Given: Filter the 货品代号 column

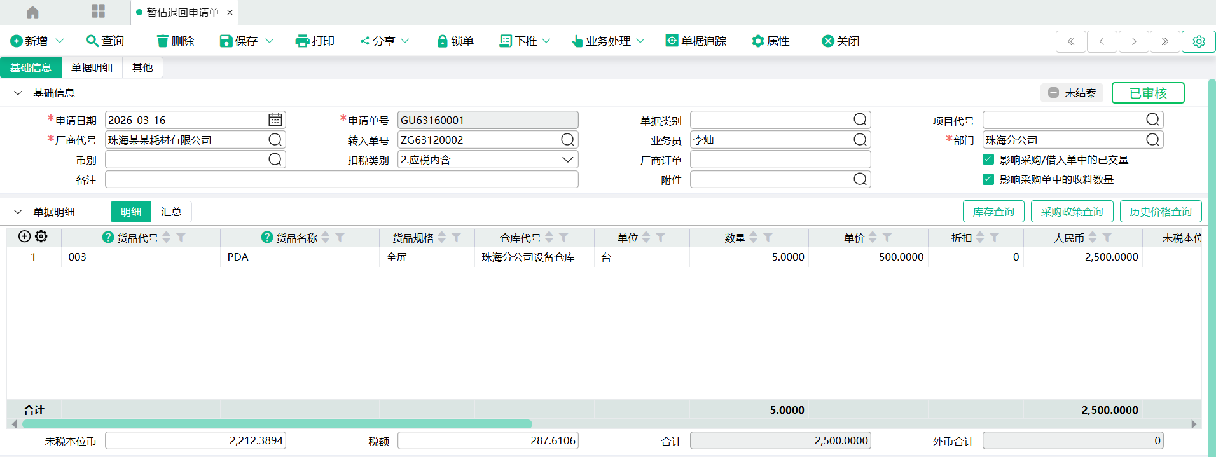Looking at the screenshot, I should [x=181, y=237].
